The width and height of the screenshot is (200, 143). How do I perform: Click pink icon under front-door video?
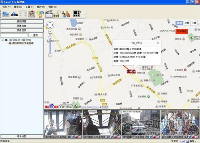(80, 137)
